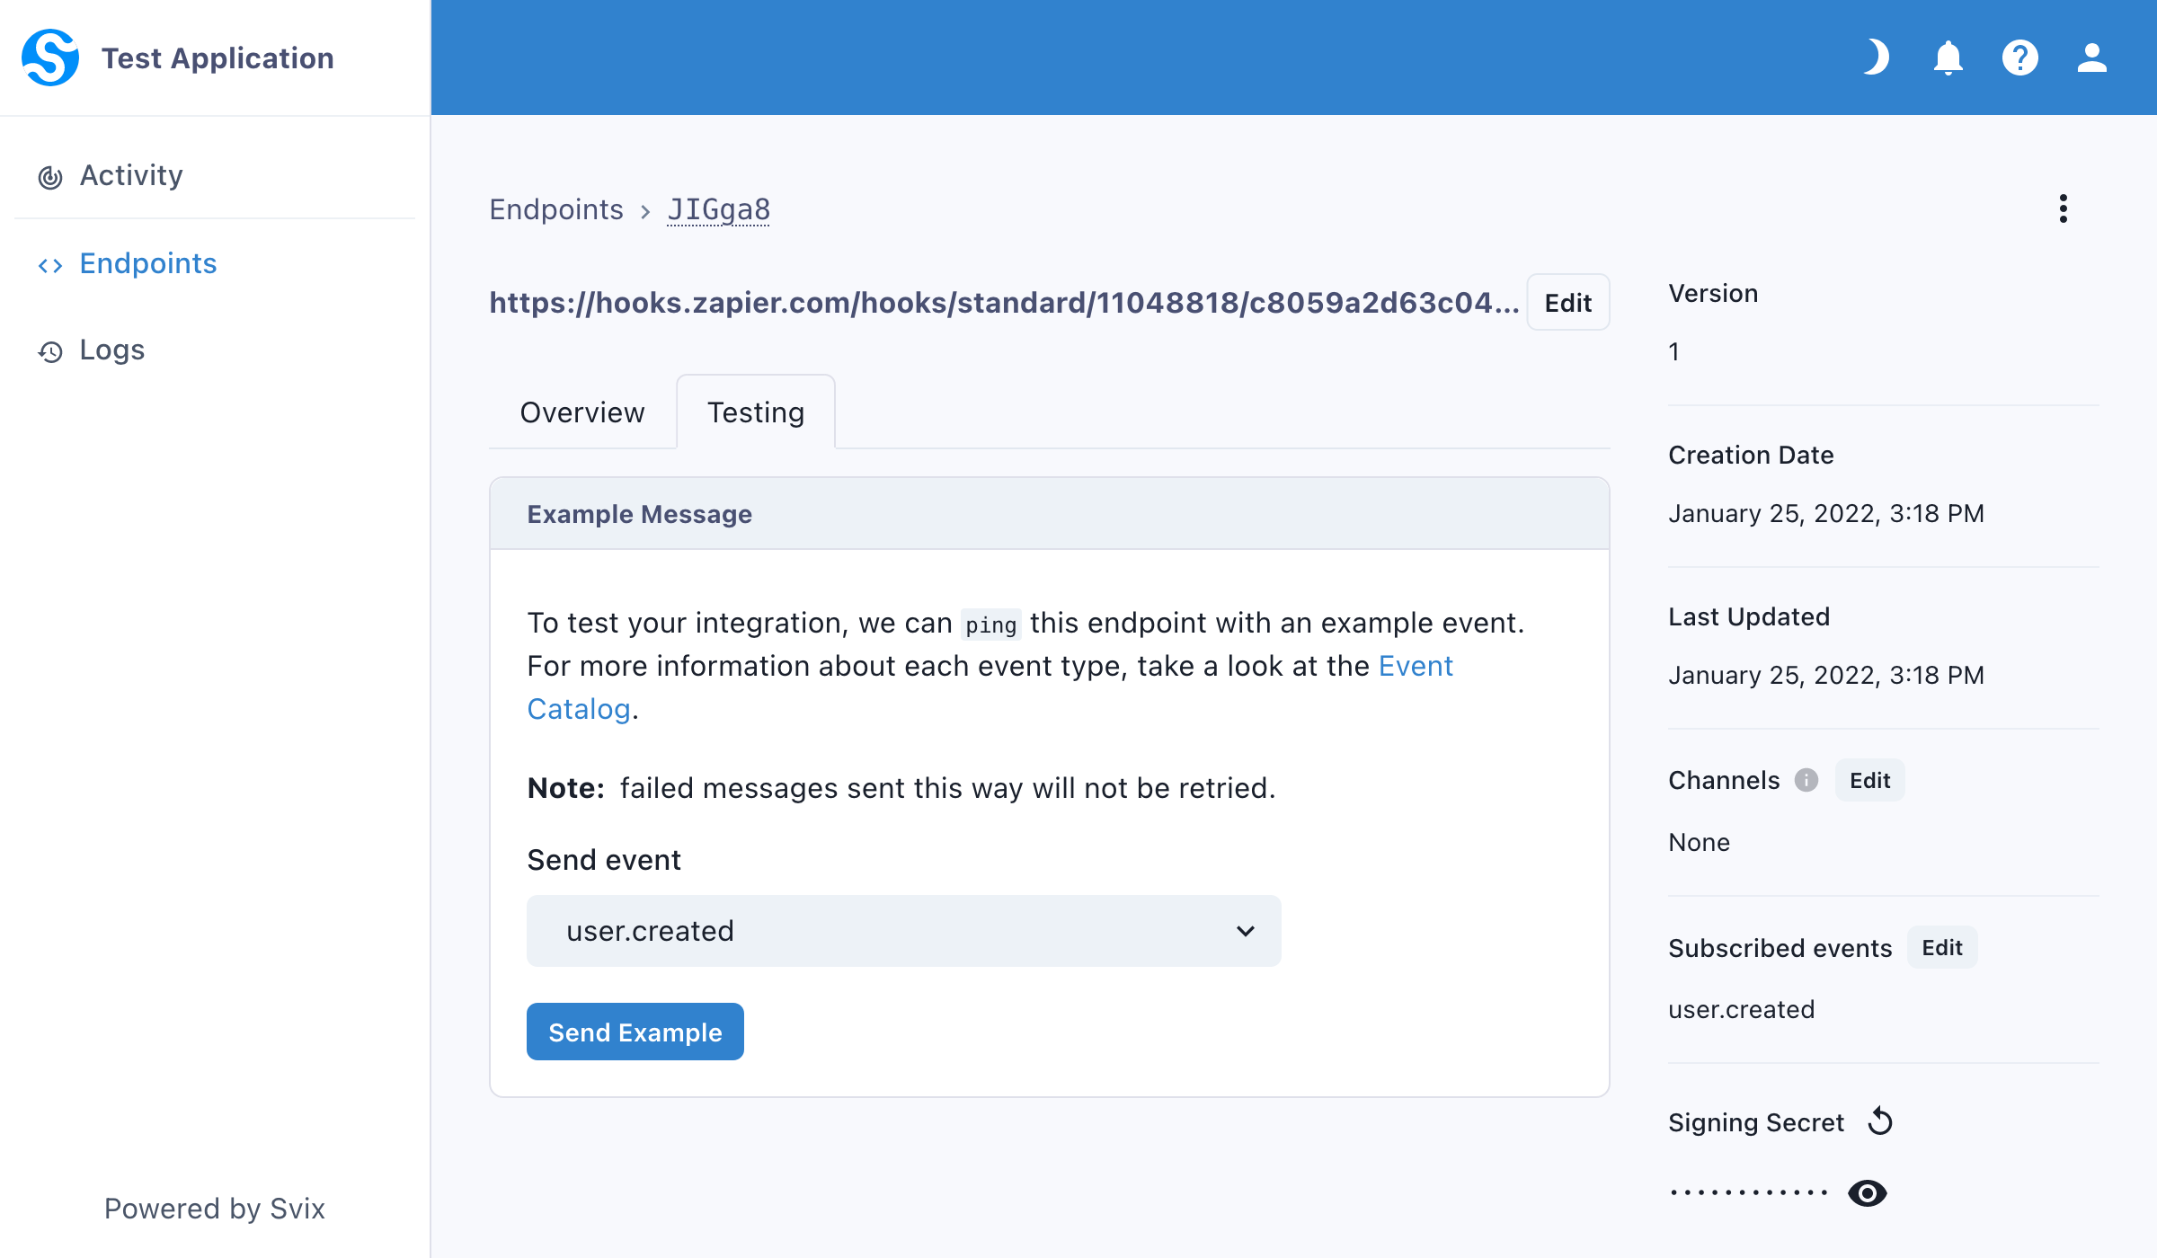Click the Edit endpoint URL button
This screenshot has width=2157, height=1258.
coord(1568,304)
